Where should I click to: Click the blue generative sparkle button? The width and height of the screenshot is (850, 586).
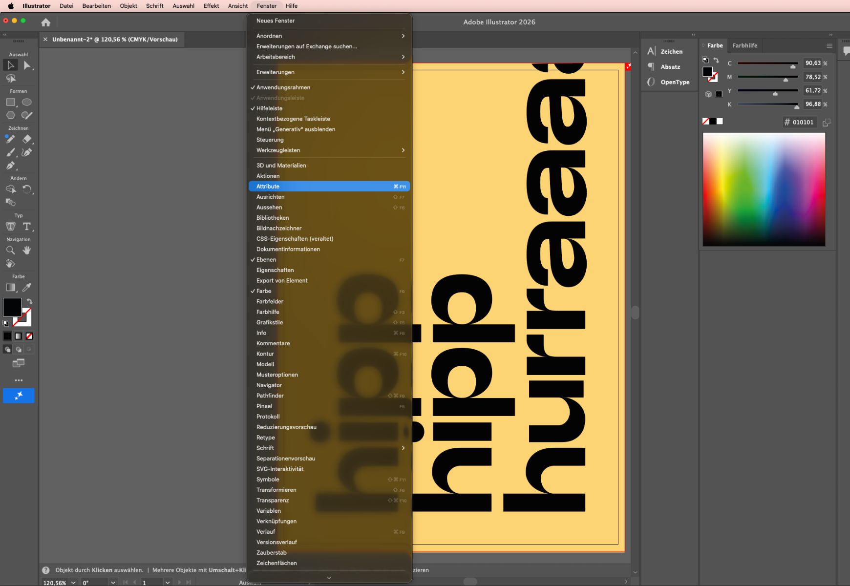[x=19, y=396]
